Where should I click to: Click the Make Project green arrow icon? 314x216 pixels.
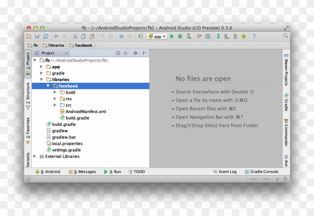point(141,36)
